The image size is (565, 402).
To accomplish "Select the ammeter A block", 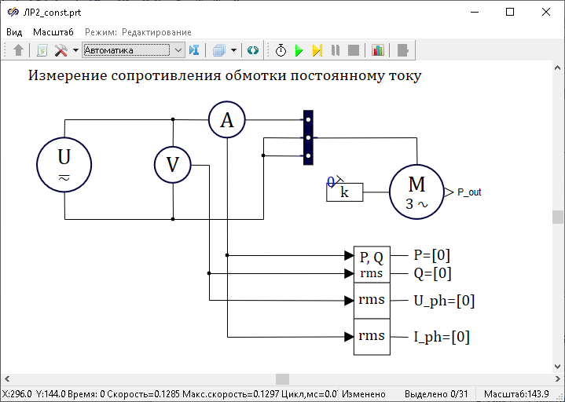I will (x=227, y=119).
